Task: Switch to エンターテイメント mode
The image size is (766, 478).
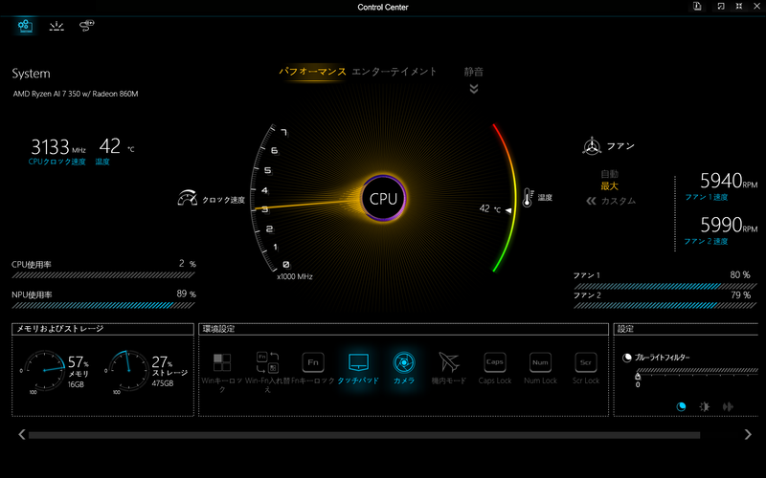Action: (394, 72)
